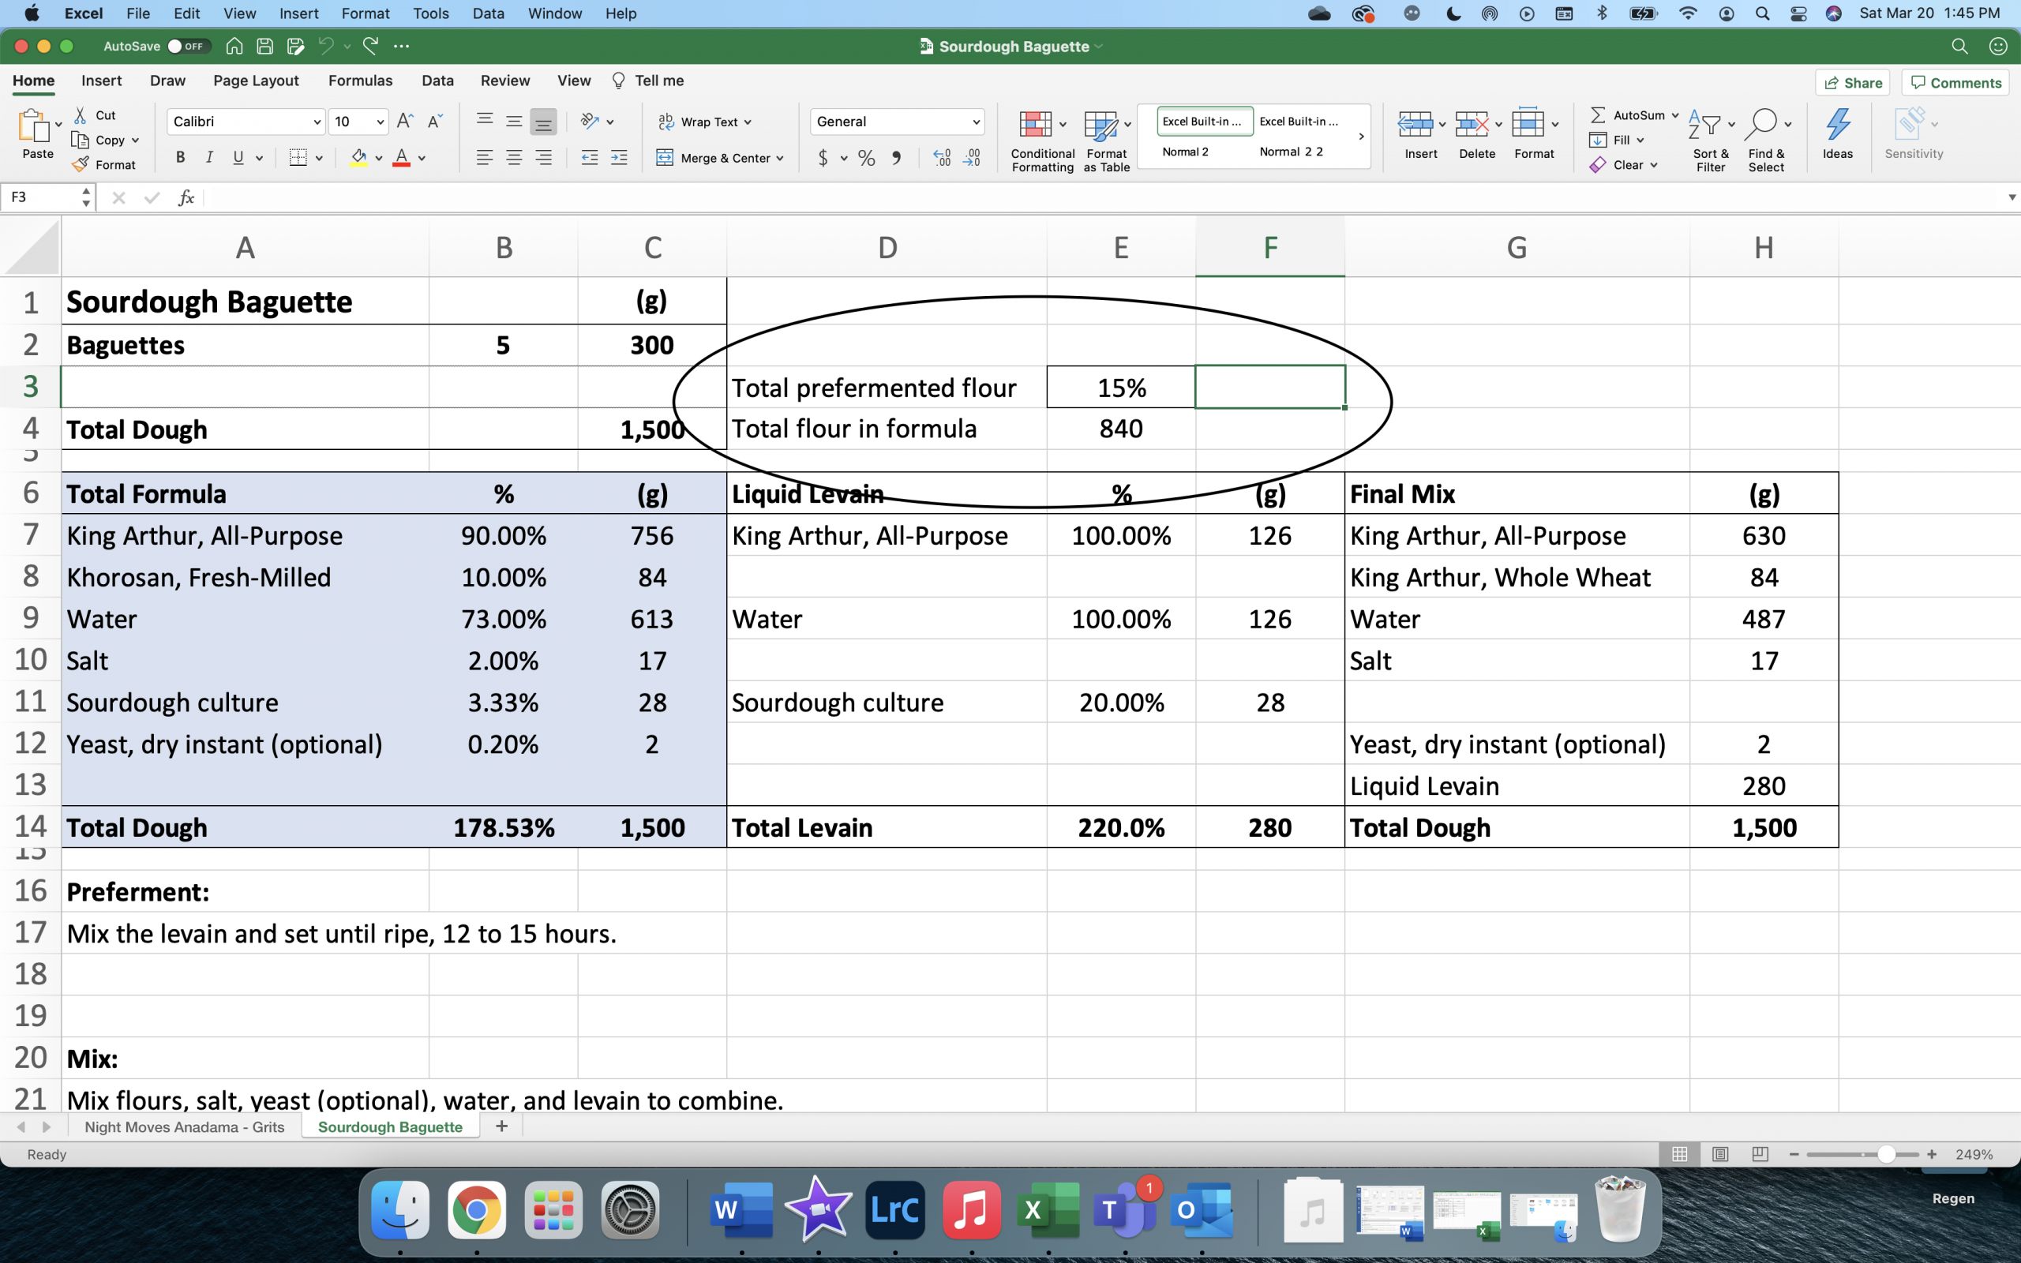
Task: Click the percent style icon
Action: (866, 158)
